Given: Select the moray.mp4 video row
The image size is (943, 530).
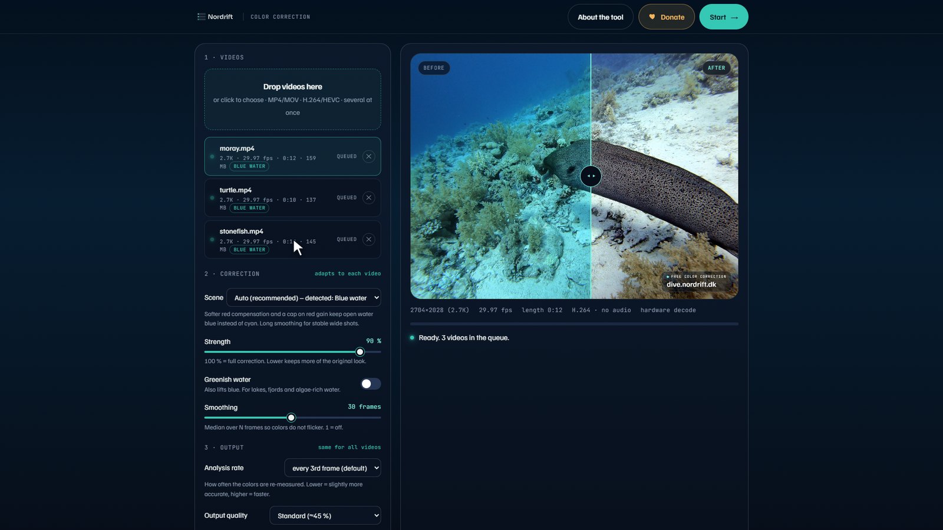Looking at the screenshot, I should 292,156.
